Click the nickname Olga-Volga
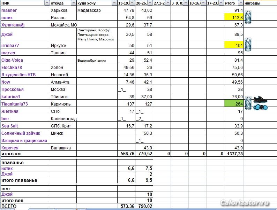Viewport: 277px width, 210px height. pos(12,60)
